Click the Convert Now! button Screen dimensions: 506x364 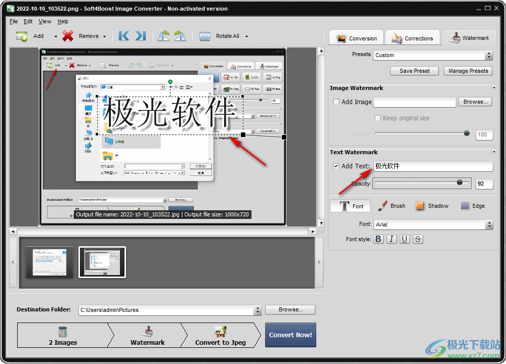tap(290, 335)
